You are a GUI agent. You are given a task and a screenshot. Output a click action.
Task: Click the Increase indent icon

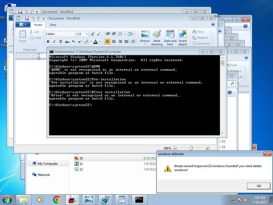pyautogui.click(x=114, y=34)
